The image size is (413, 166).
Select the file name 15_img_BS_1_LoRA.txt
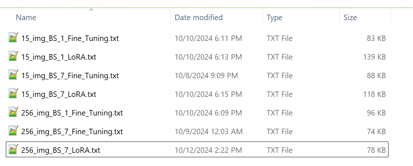click(x=59, y=57)
